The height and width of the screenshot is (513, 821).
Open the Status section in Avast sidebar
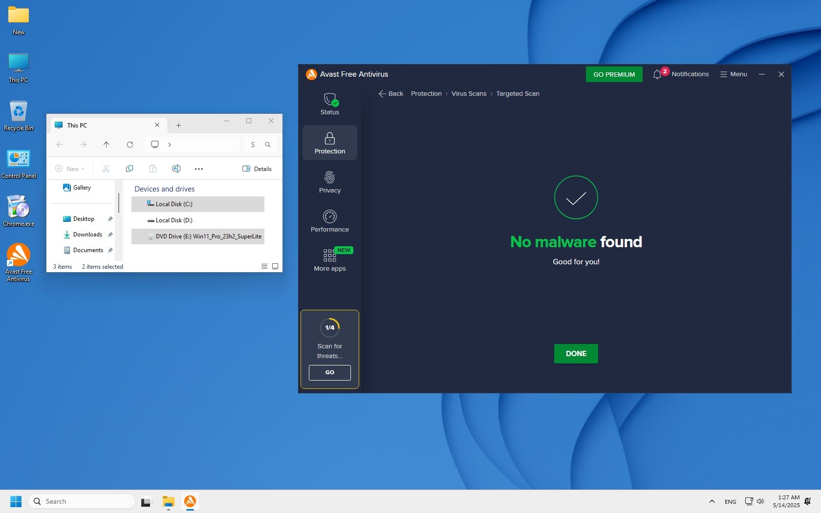click(x=330, y=104)
